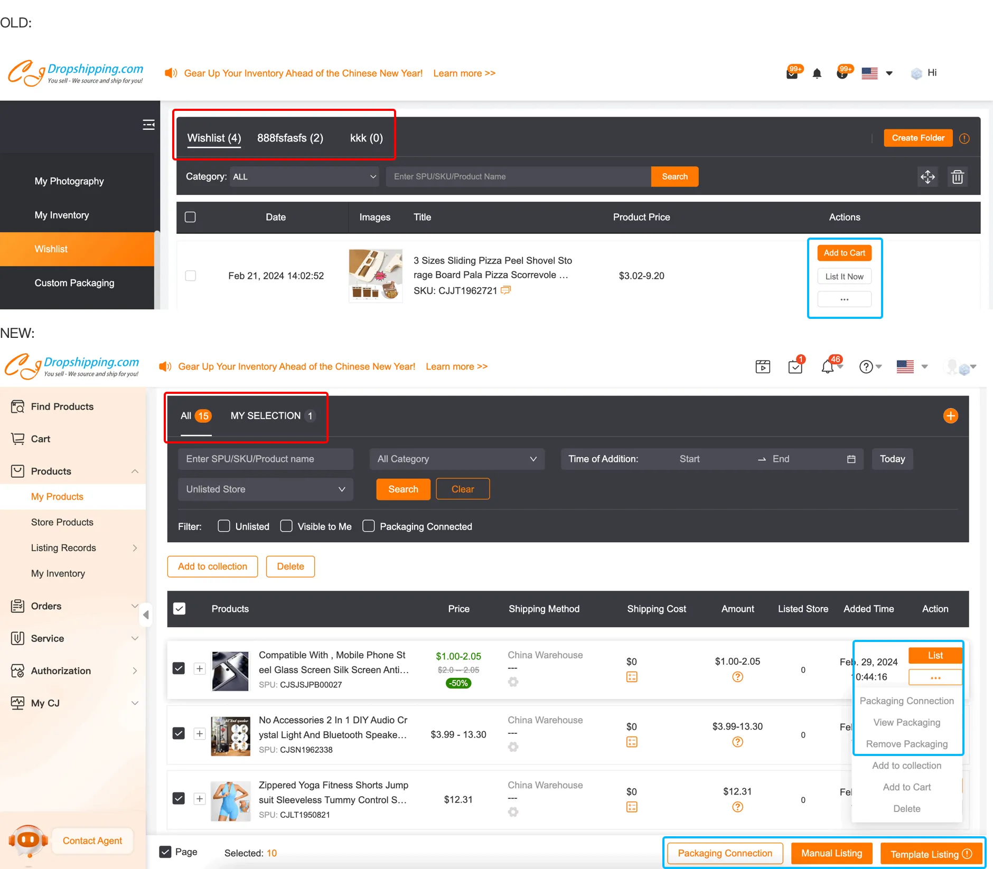Click the move-to-folder arrows icon
993x869 pixels.
[928, 177]
